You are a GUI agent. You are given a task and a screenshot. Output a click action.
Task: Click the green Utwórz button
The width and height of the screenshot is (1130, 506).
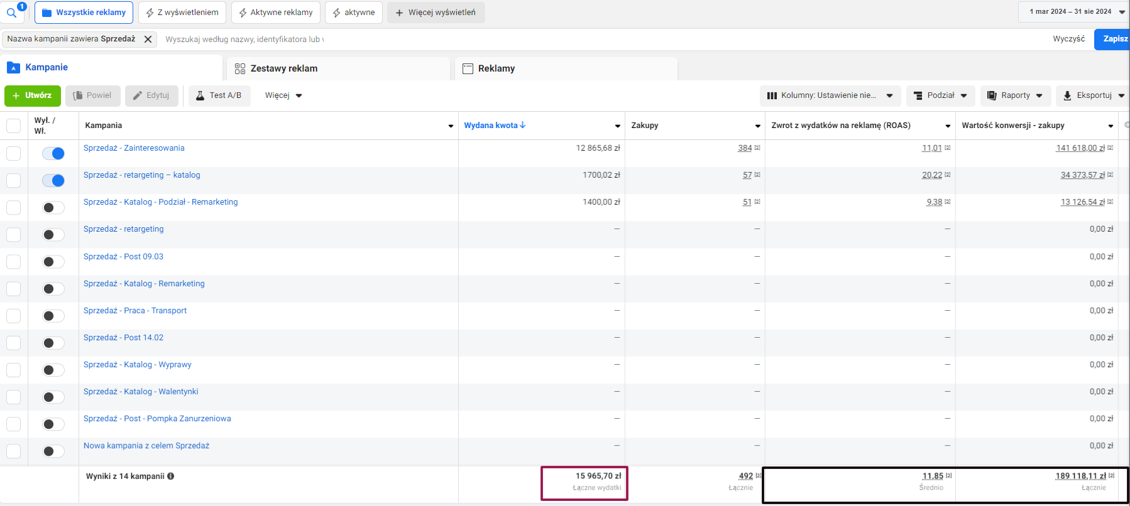33,95
